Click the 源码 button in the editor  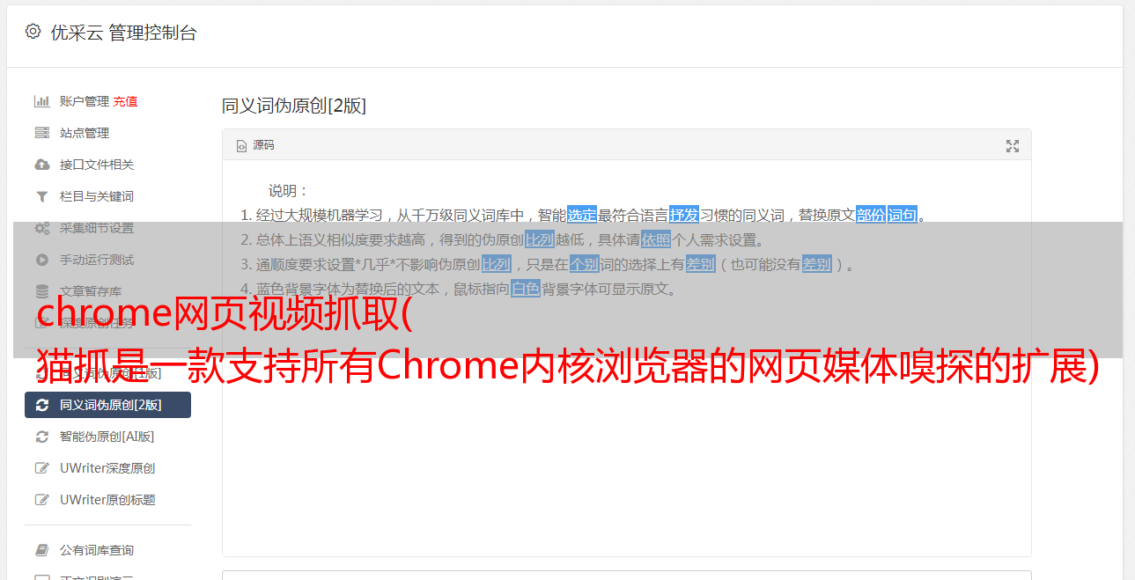coord(255,145)
